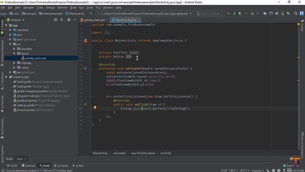Open the SDK Manager icon

pyautogui.click(x=288, y=13)
